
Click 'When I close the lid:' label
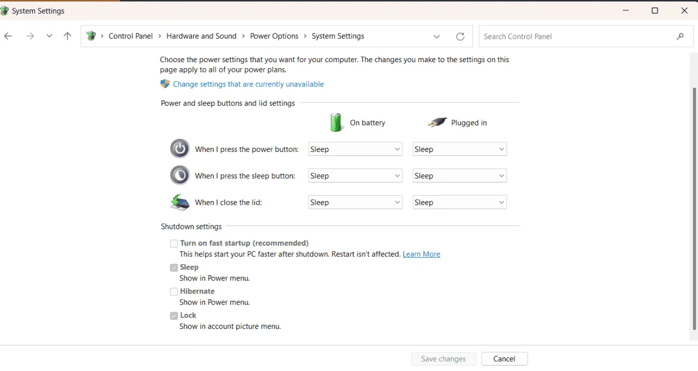228,203
